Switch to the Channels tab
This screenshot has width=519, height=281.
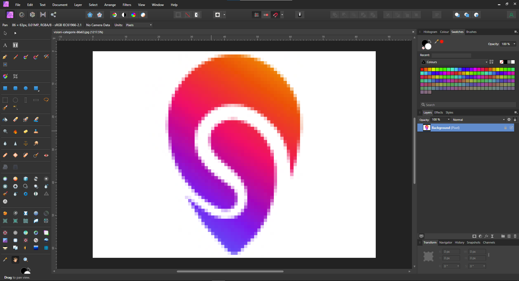(489, 242)
